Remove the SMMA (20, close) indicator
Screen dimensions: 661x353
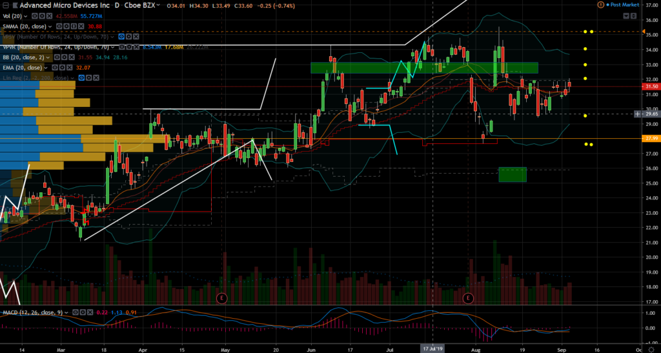click(x=81, y=26)
